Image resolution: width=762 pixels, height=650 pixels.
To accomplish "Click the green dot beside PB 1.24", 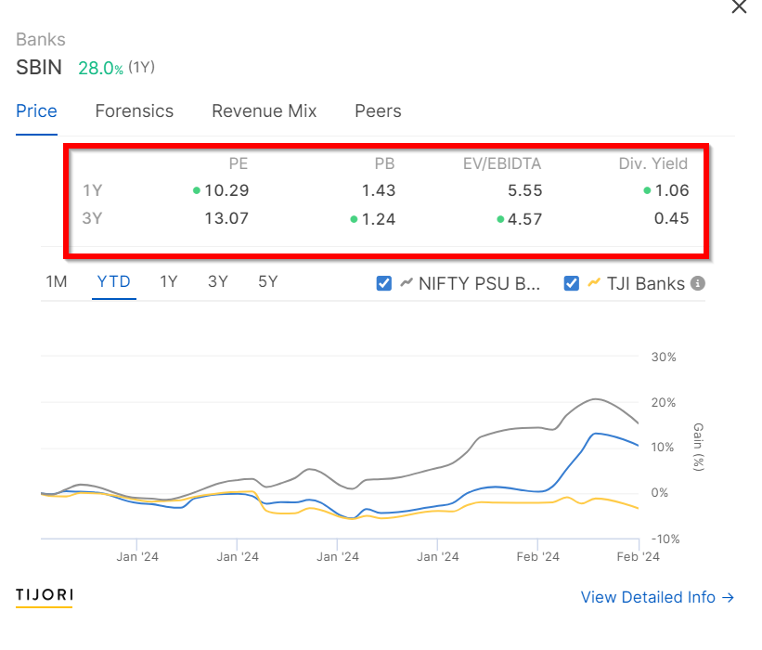I will click(x=354, y=219).
